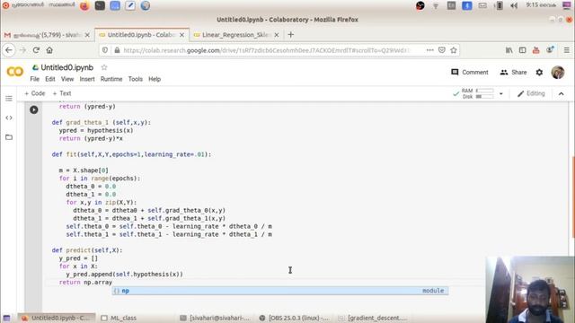Open Firefox library icon
The height and width of the screenshot is (323, 575).
pyautogui.click(x=509, y=50)
